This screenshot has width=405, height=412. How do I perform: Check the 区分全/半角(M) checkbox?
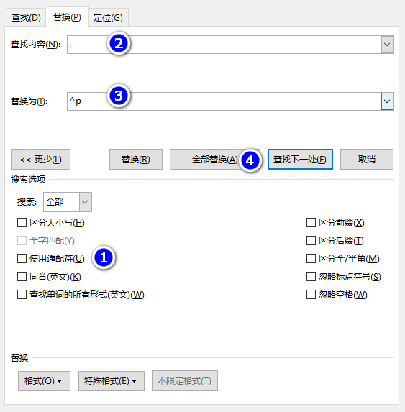(x=311, y=259)
